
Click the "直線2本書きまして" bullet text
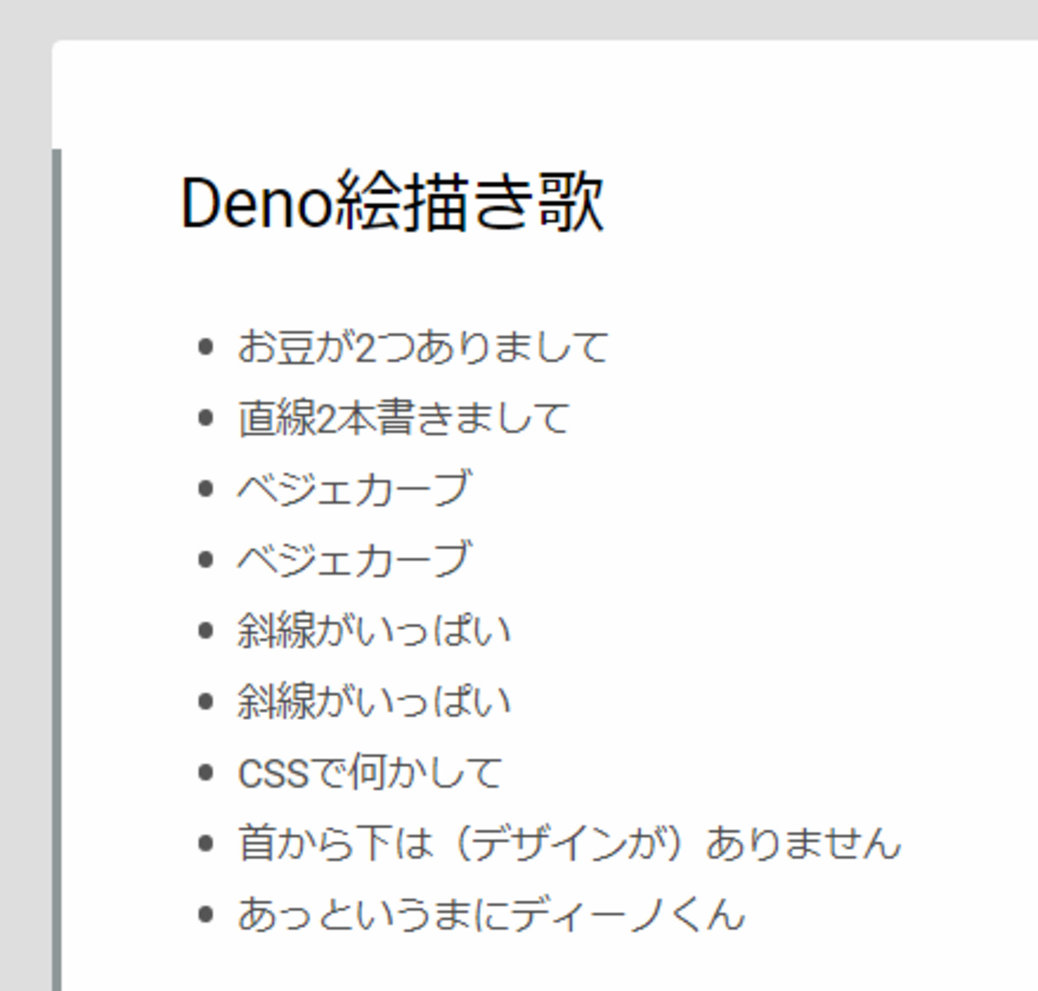coord(403,418)
